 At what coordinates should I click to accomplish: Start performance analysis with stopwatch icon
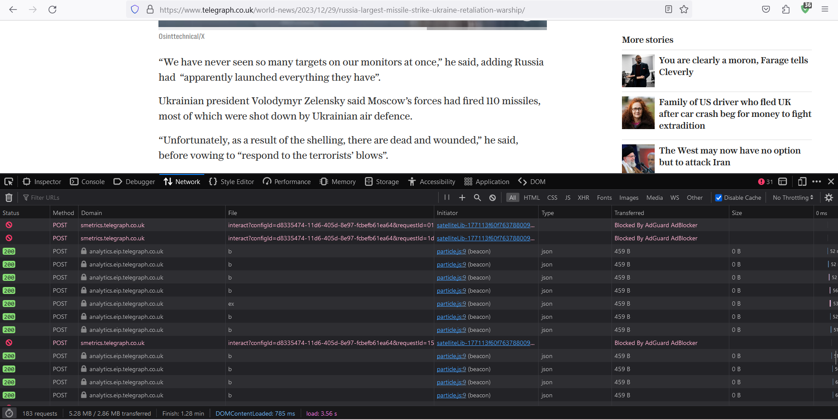9,413
